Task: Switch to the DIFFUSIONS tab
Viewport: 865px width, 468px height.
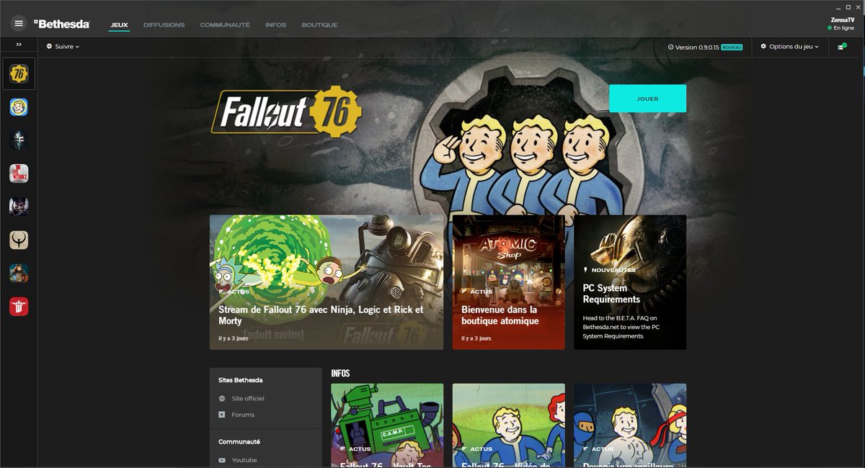Action: point(164,25)
